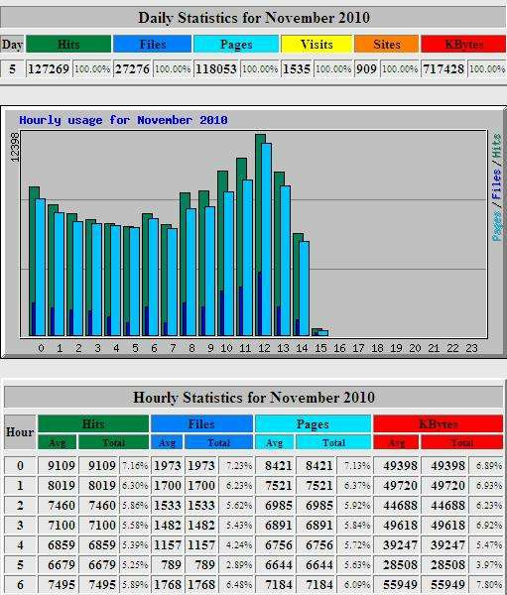The height and width of the screenshot is (595, 507).
Task: Click the KBytes Total cell 44688 in the hour 2 row
Action: [x=444, y=506]
